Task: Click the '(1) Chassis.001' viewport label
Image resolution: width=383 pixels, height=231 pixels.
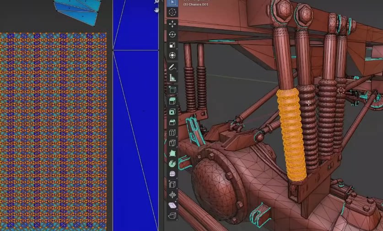Action: click(196, 5)
